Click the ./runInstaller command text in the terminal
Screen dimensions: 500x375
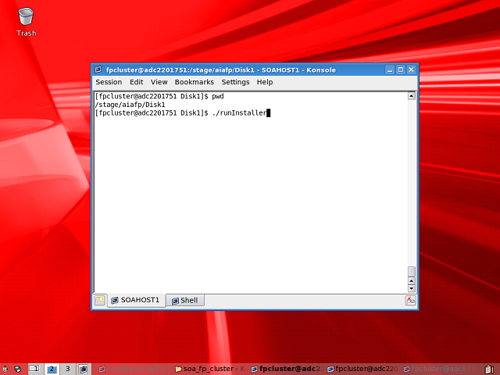(240, 112)
